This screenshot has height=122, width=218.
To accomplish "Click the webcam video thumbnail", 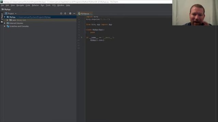I will point(195,13).
